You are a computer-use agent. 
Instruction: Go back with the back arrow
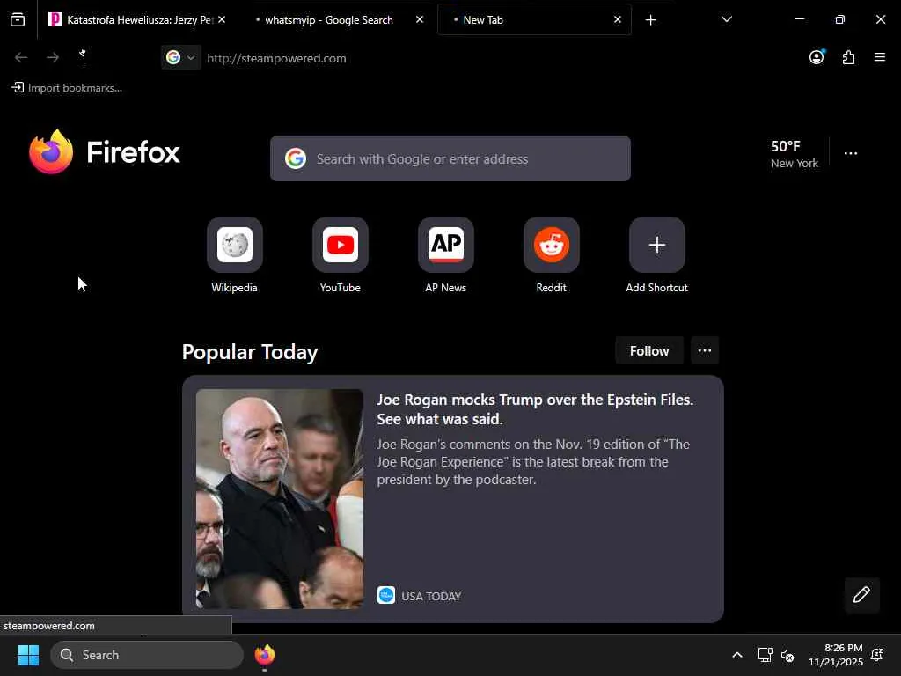[21, 57]
